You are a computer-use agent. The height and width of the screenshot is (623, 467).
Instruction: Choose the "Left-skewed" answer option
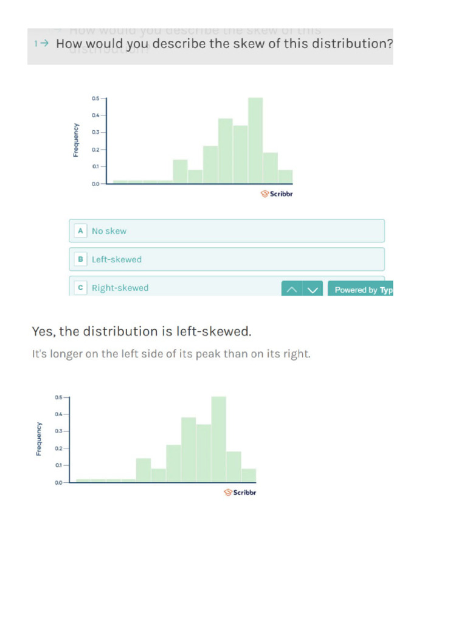coord(226,259)
